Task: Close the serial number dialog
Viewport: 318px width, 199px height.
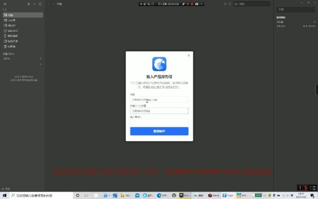Action: point(189,55)
